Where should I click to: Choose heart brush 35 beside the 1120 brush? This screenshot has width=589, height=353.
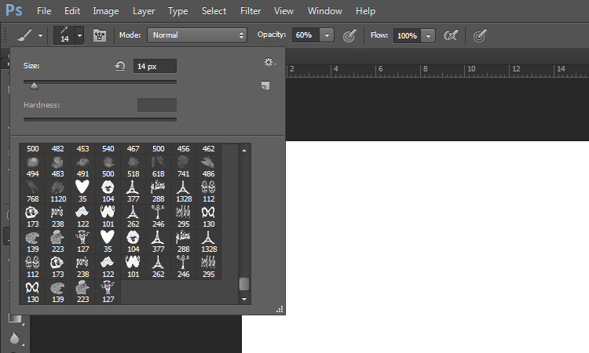(83, 191)
